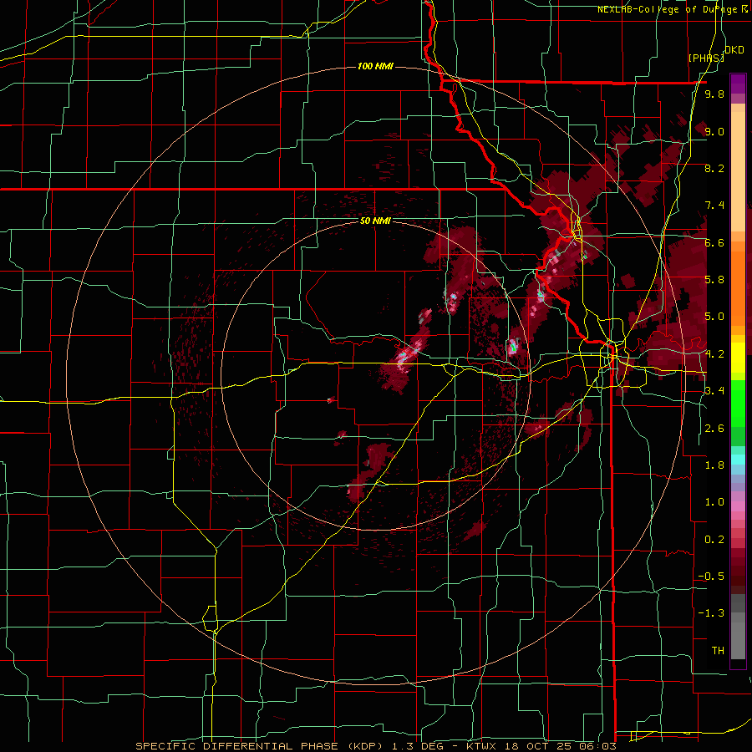Click the NEXLAB-College of DuPage attribution text
Viewport: 752px width, 752px height.
click(667, 9)
